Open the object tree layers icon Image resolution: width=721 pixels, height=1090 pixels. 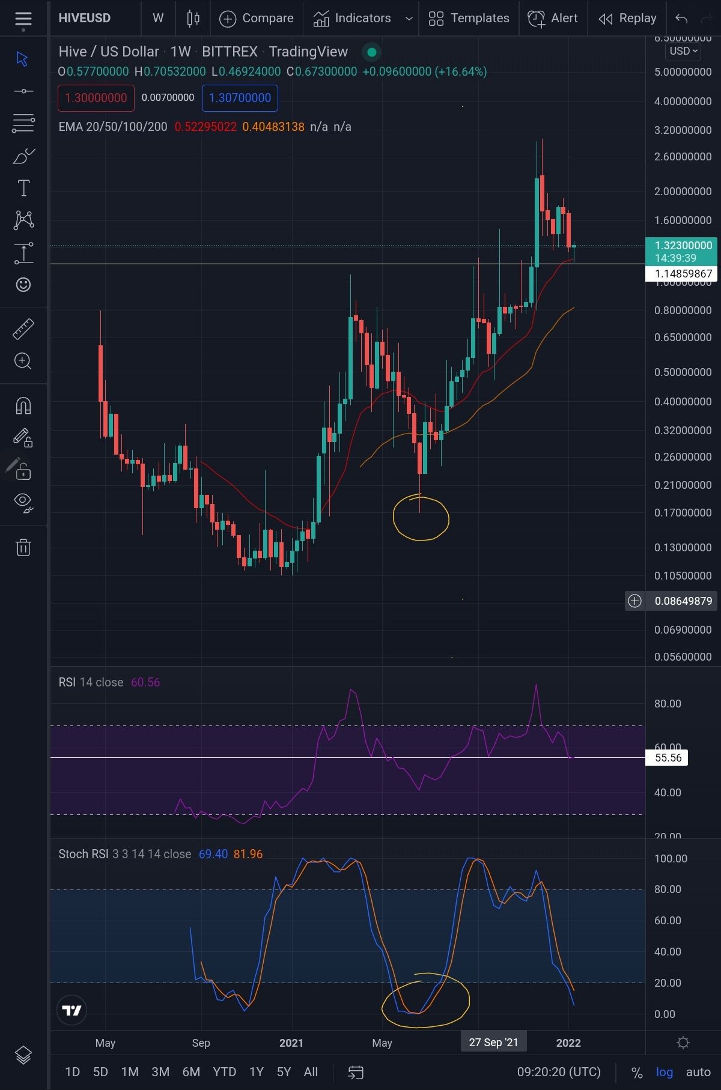[23, 1055]
